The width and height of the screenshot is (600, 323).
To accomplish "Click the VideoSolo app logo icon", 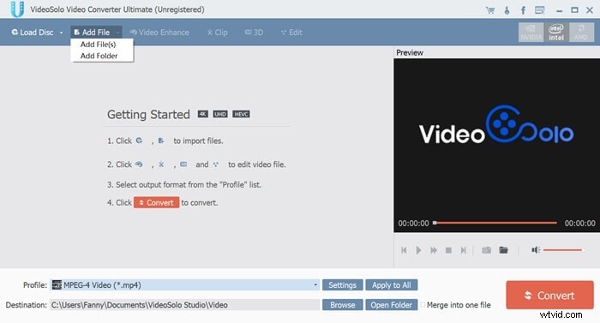I will click(x=17, y=9).
